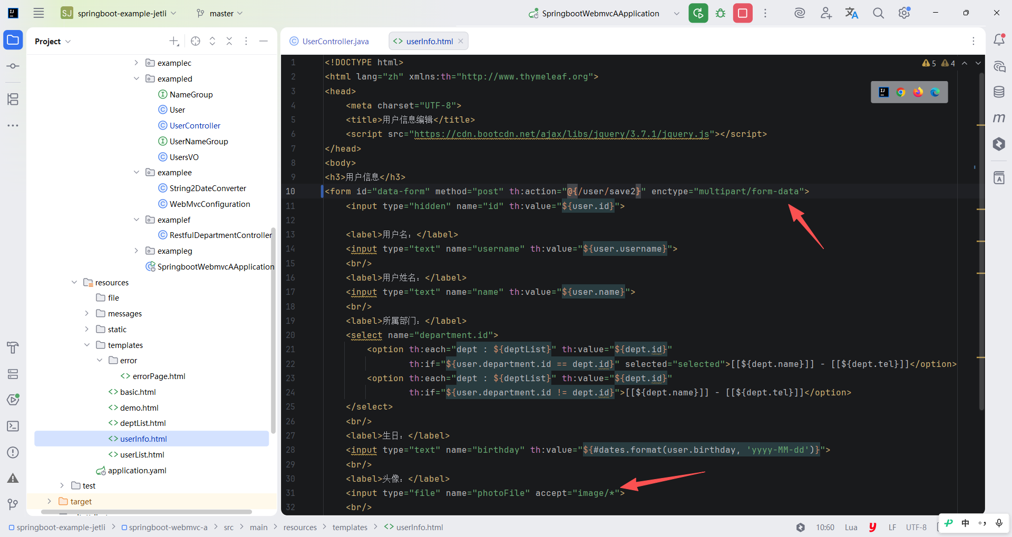Open Project view options menu

[x=246, y=41]
